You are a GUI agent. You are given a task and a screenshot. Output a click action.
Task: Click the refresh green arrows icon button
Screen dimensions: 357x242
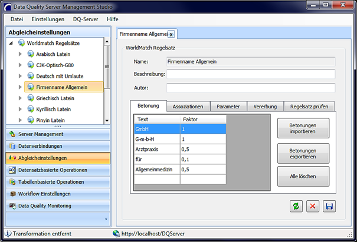click(296, 206)
